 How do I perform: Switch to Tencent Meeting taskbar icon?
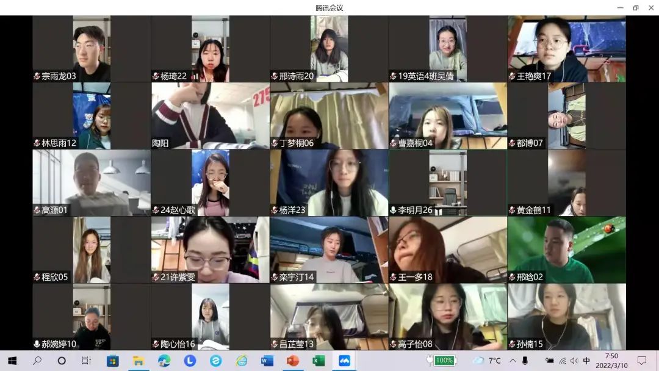tap(344, 361)
